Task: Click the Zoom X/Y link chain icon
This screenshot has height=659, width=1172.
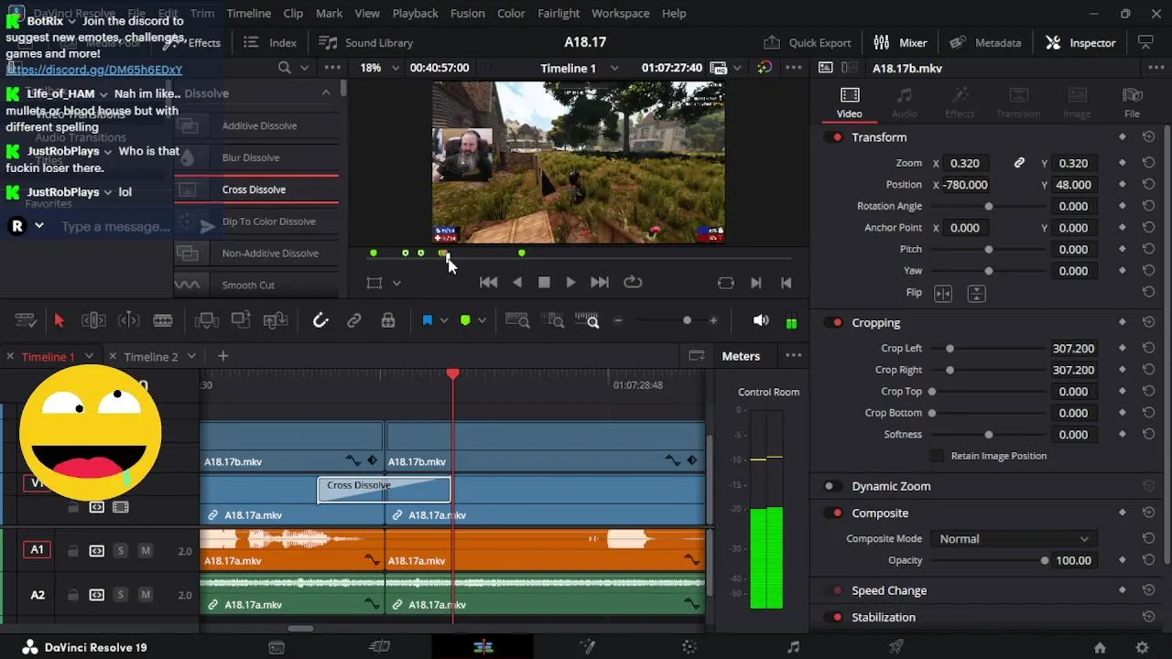Action: tap(1019, 163)
